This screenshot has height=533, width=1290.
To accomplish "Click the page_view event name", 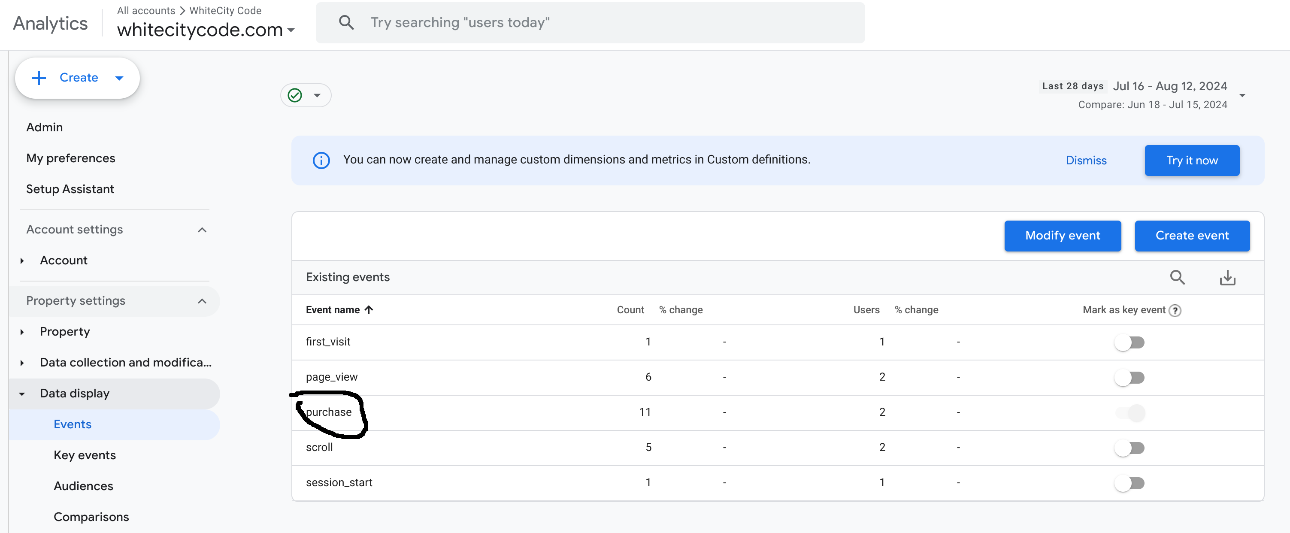I will pyautogui.click(x=332, y=377).
